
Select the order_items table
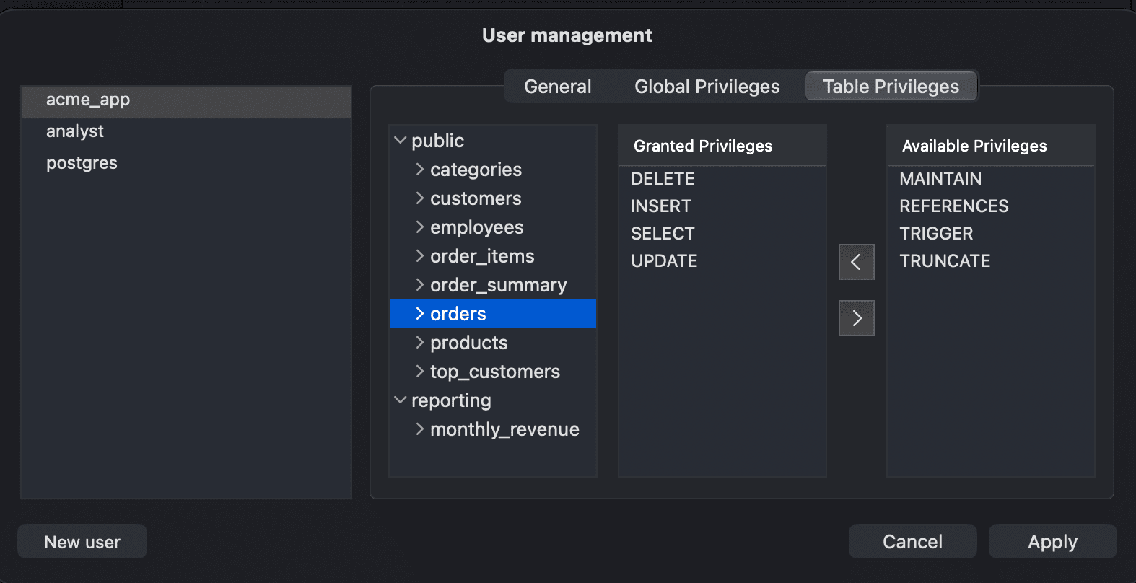(x=482, y=256)
